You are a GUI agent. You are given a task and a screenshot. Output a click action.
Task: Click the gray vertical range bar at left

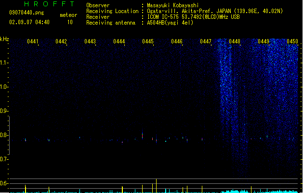[x=9, y=136]
